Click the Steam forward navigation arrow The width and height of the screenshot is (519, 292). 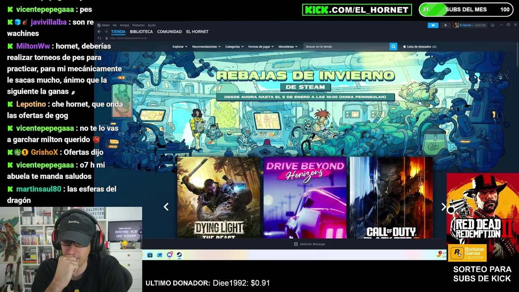coord(106,32)
